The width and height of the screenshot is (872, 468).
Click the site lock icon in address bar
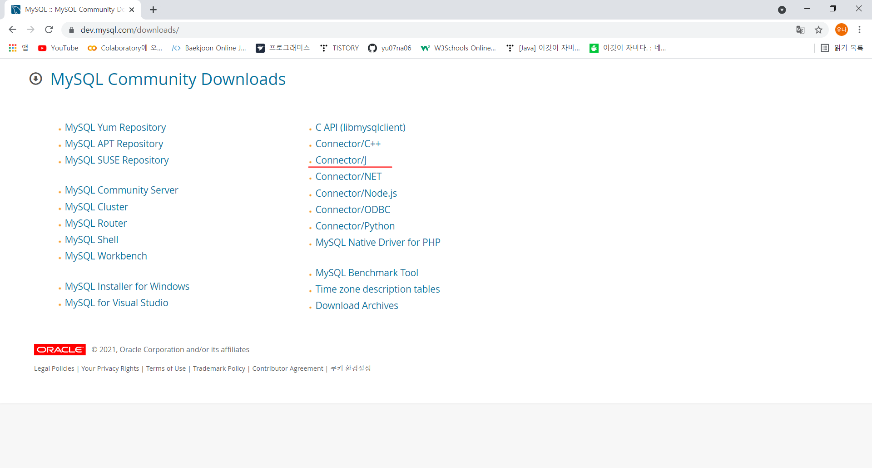[71, 30]
